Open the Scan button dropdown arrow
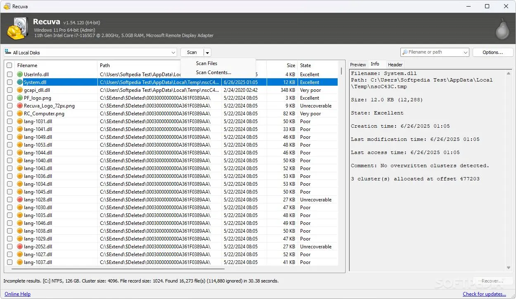The image size is (516, 299). 207,52
